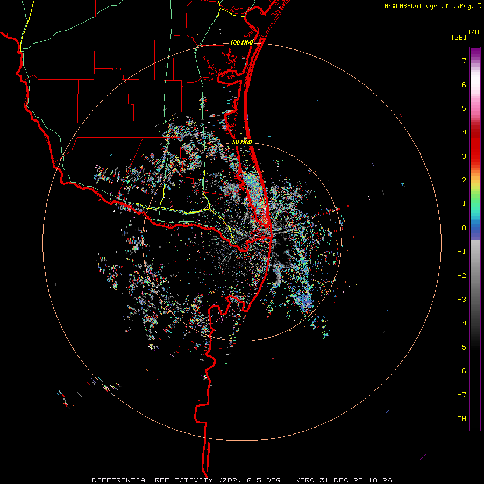Click the 1 value on color scale
This screenshot has height=484, width=484.
[464, 203]
